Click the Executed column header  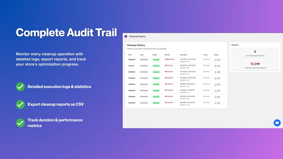(x=183, y=55)
